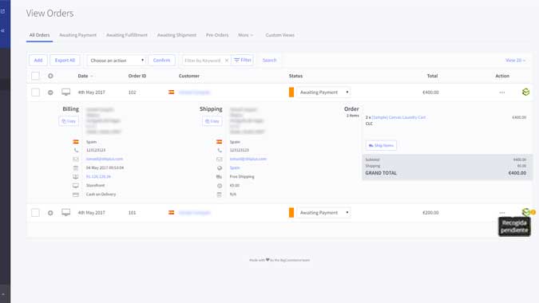
Task: Click the storefront monitor icon for order 101
Action: coord(66,212)
